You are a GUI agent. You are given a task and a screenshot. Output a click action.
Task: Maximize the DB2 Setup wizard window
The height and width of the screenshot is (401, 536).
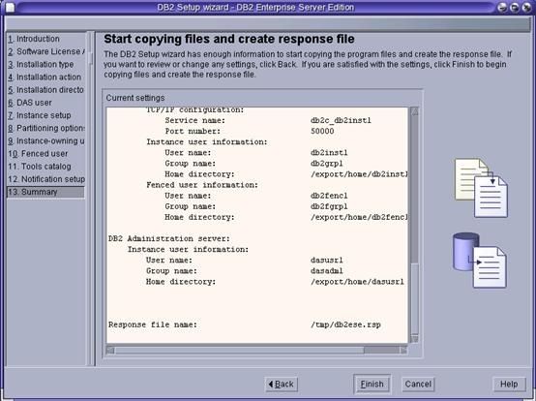(x=515, y=7)
